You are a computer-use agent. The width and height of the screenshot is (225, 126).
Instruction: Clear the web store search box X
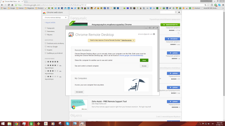(x=66, y=17)
